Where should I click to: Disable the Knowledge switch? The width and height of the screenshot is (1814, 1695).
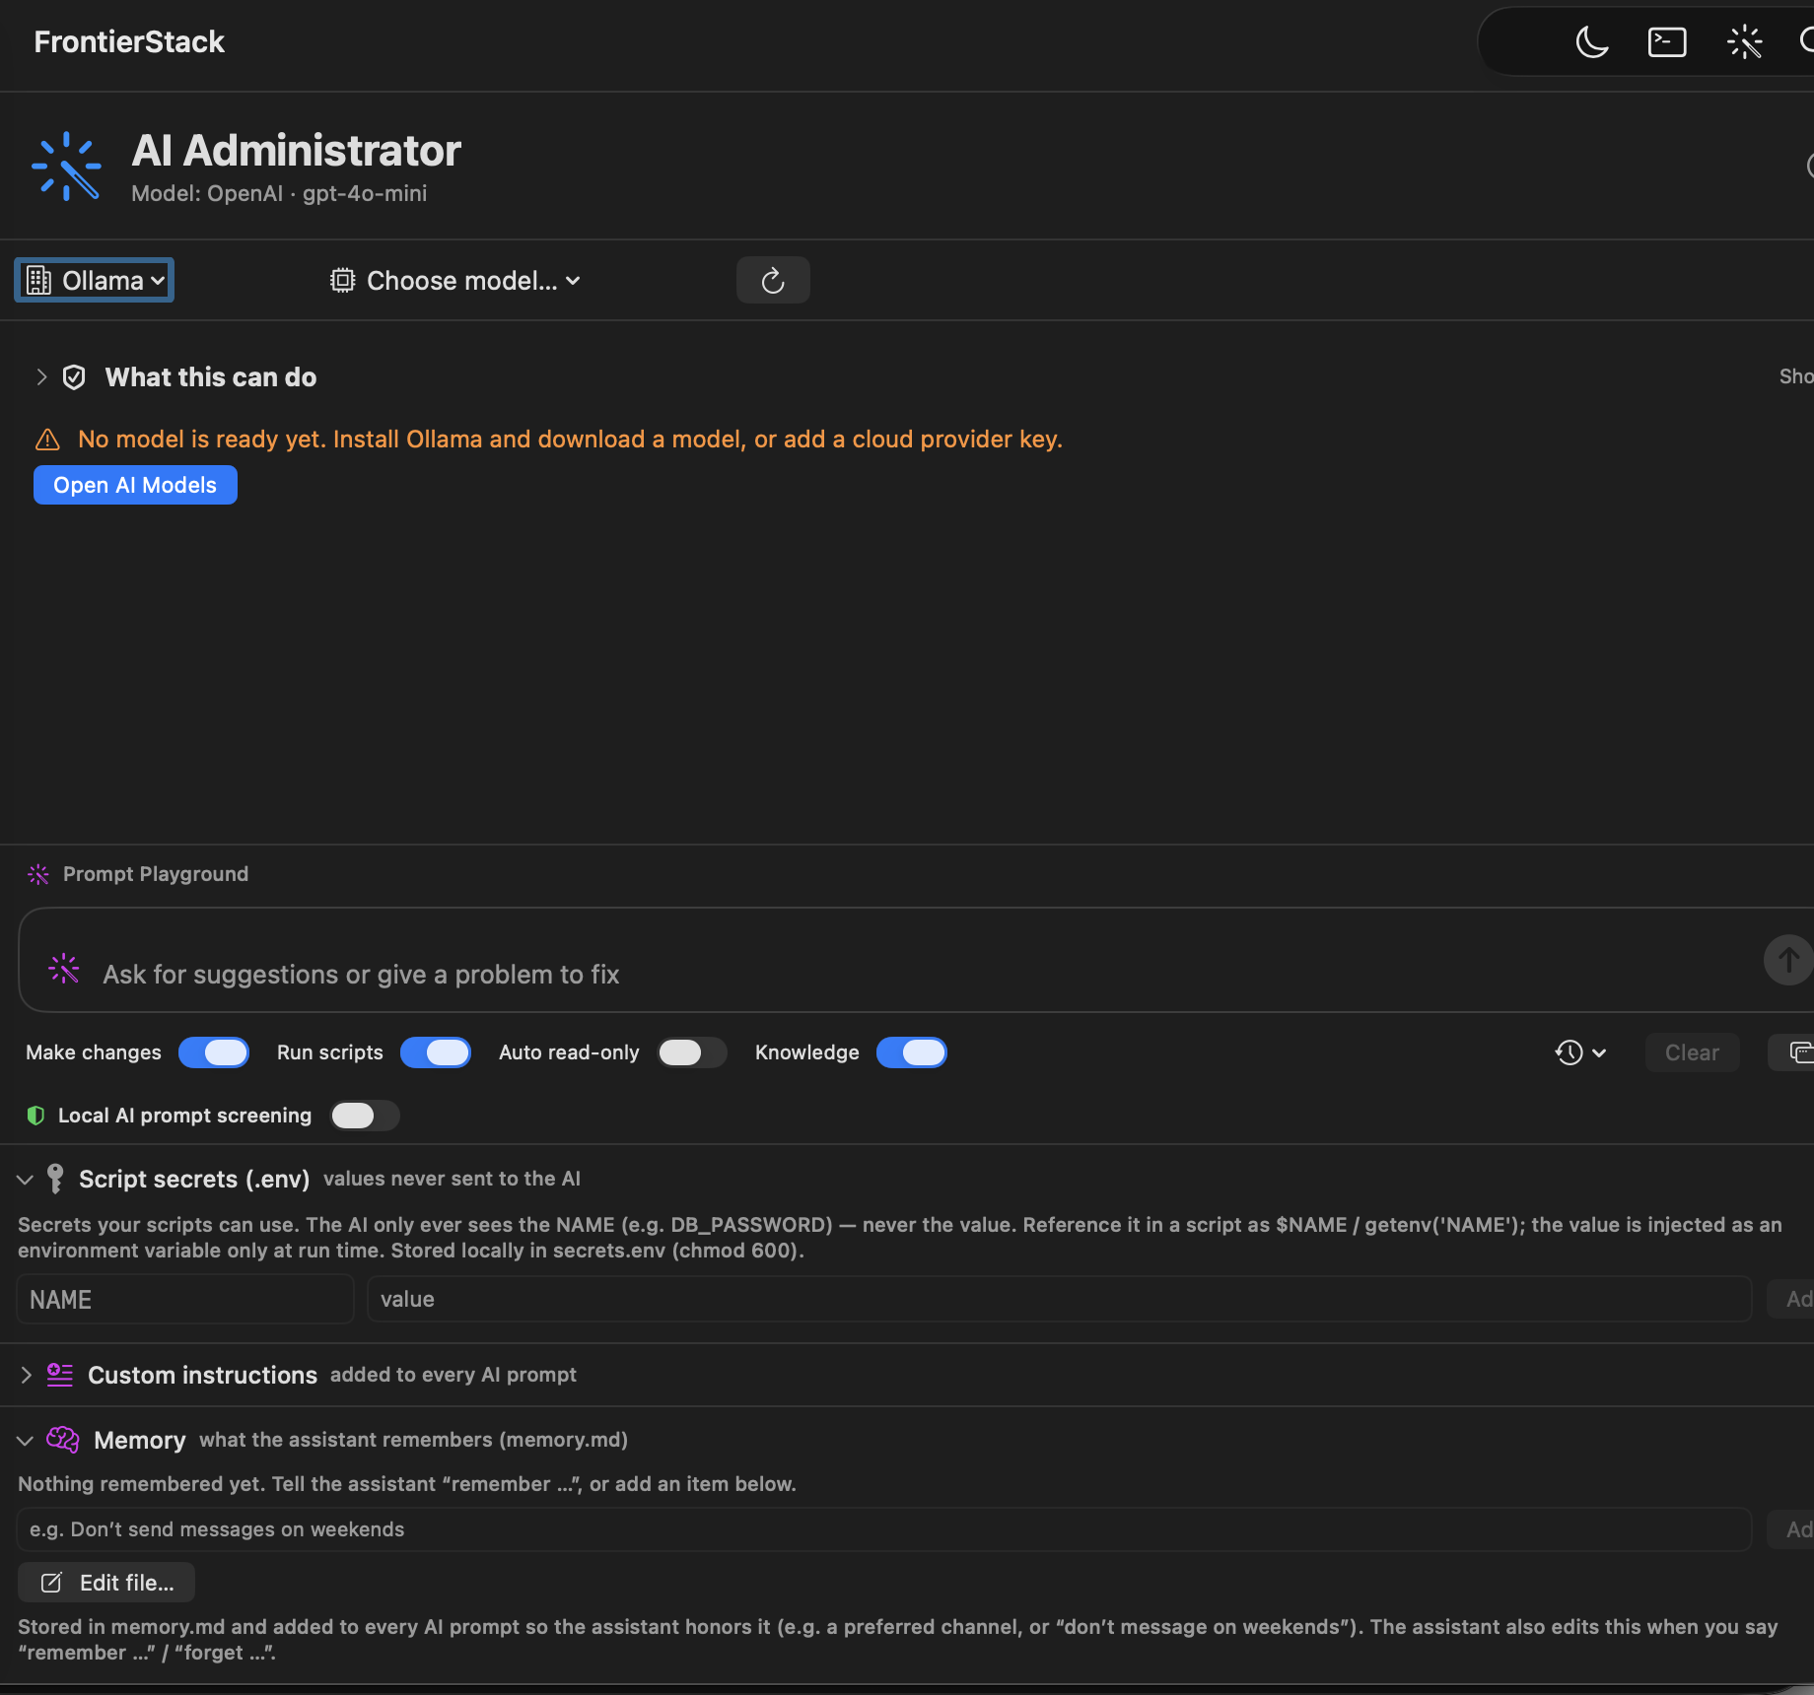pyautogui.click(x=912, y=1052)
